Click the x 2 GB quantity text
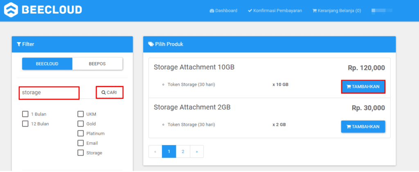 [x=279, y=125]
